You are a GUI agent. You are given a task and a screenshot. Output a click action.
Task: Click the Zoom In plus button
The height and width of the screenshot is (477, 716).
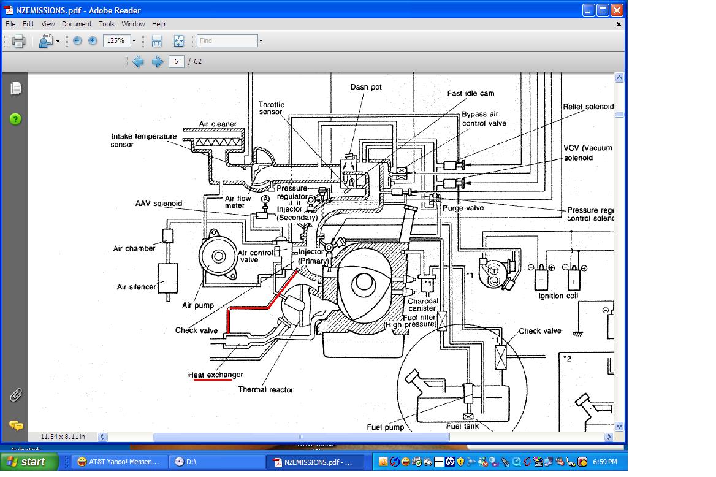(x=93, y=40)
